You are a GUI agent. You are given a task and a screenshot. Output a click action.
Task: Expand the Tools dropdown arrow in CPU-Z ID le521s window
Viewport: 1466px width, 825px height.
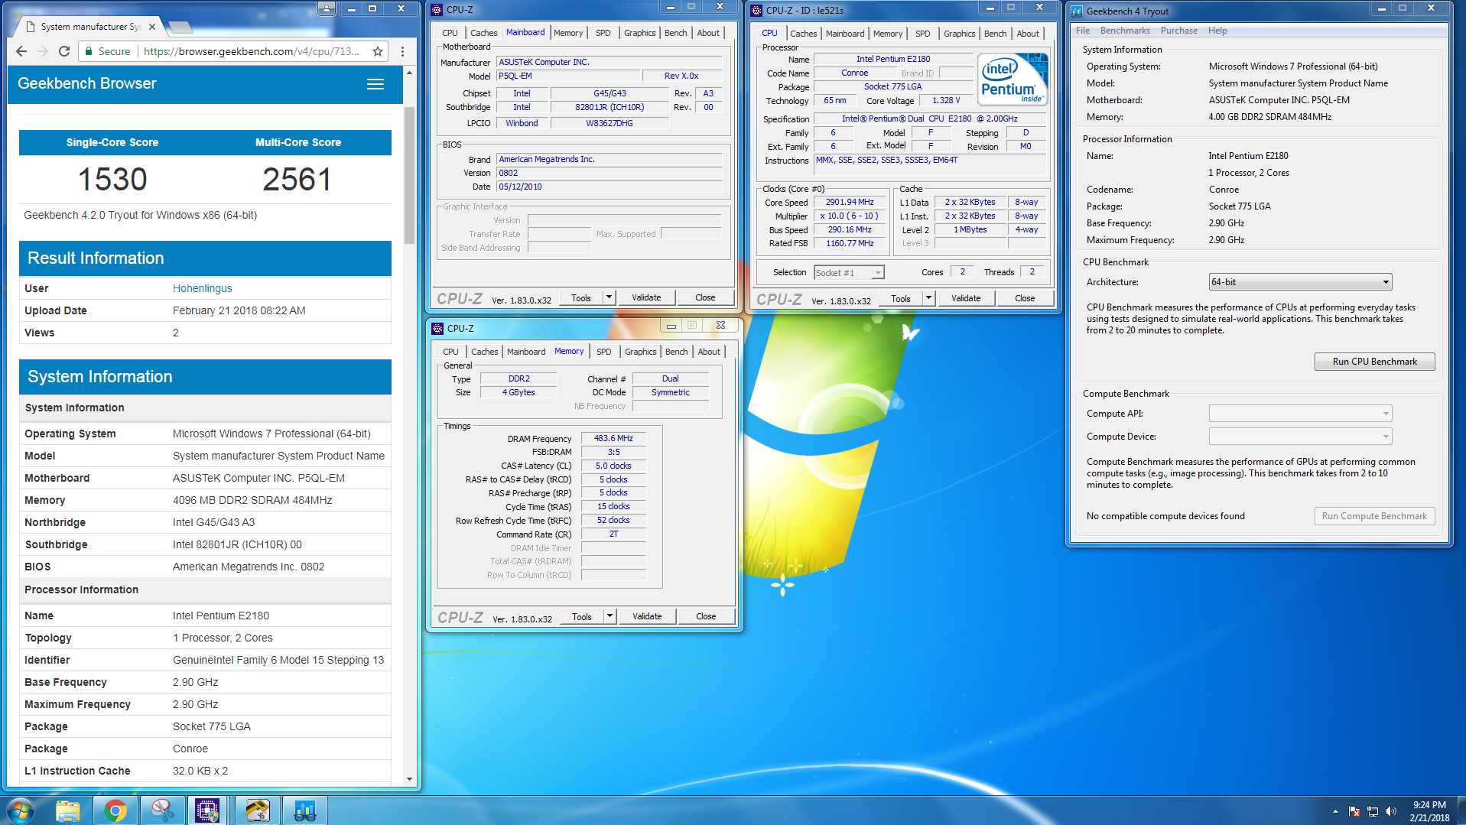pos(929,298)
